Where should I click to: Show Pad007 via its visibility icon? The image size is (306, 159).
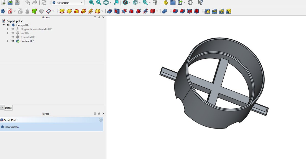tap(13, 33)
